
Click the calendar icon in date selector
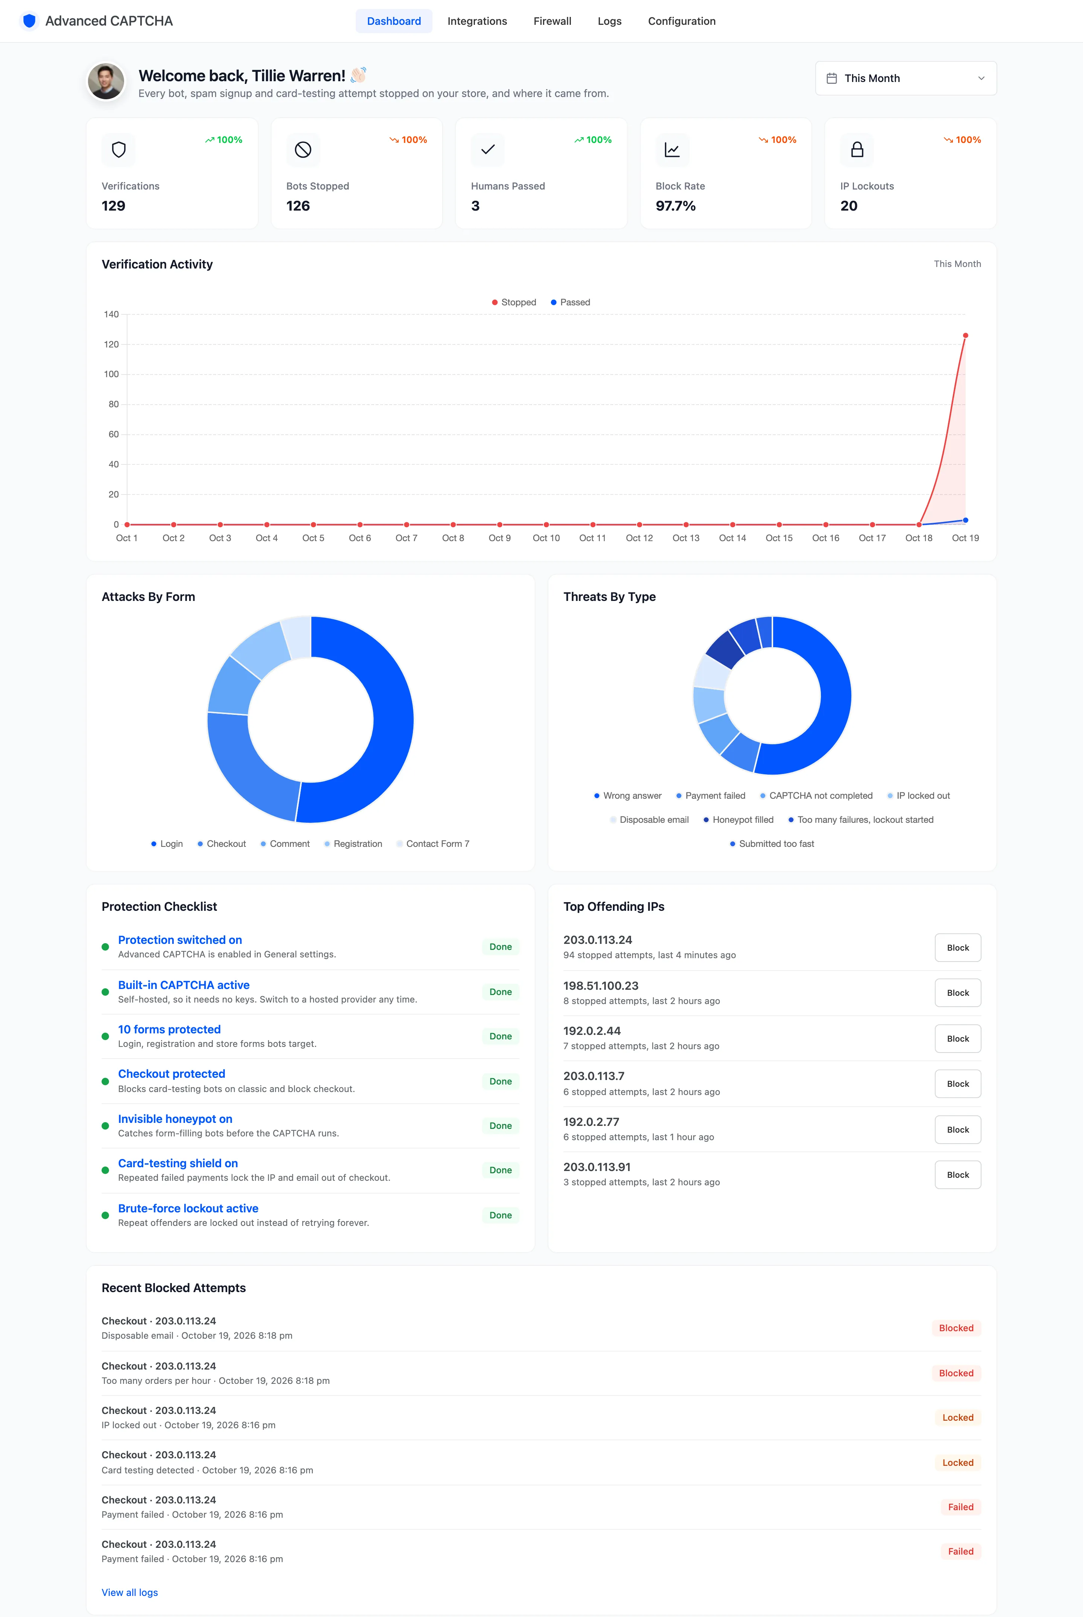click(x=831, y=78)
